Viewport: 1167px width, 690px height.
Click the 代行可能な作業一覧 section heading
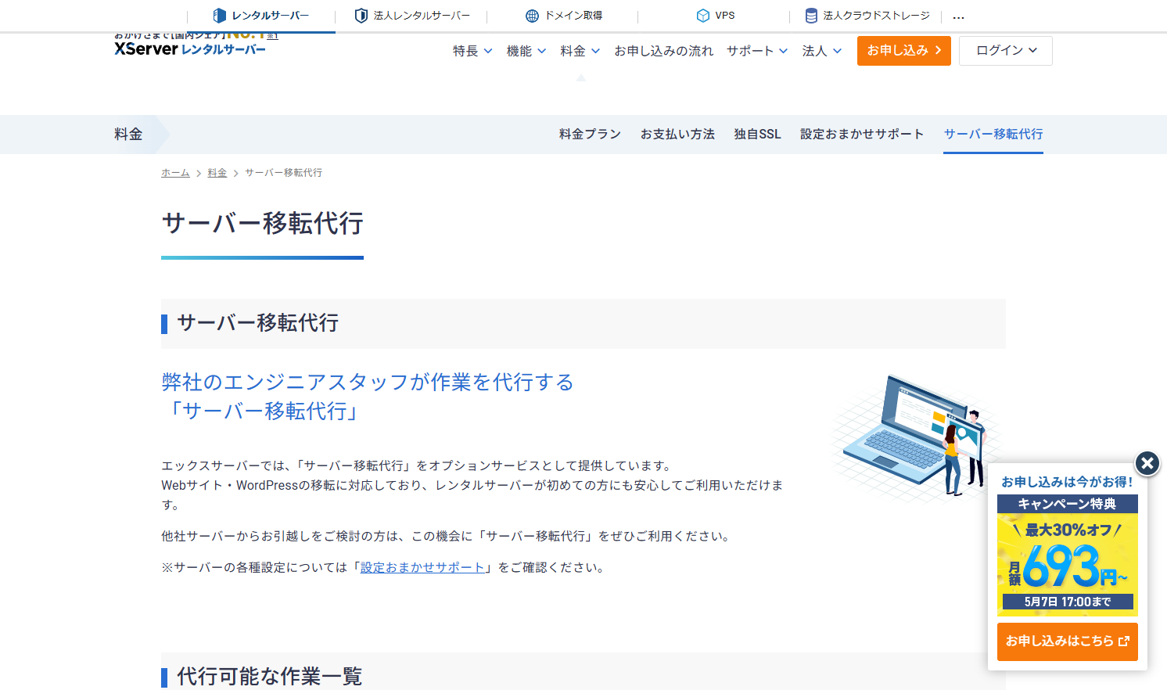point(270,677)
